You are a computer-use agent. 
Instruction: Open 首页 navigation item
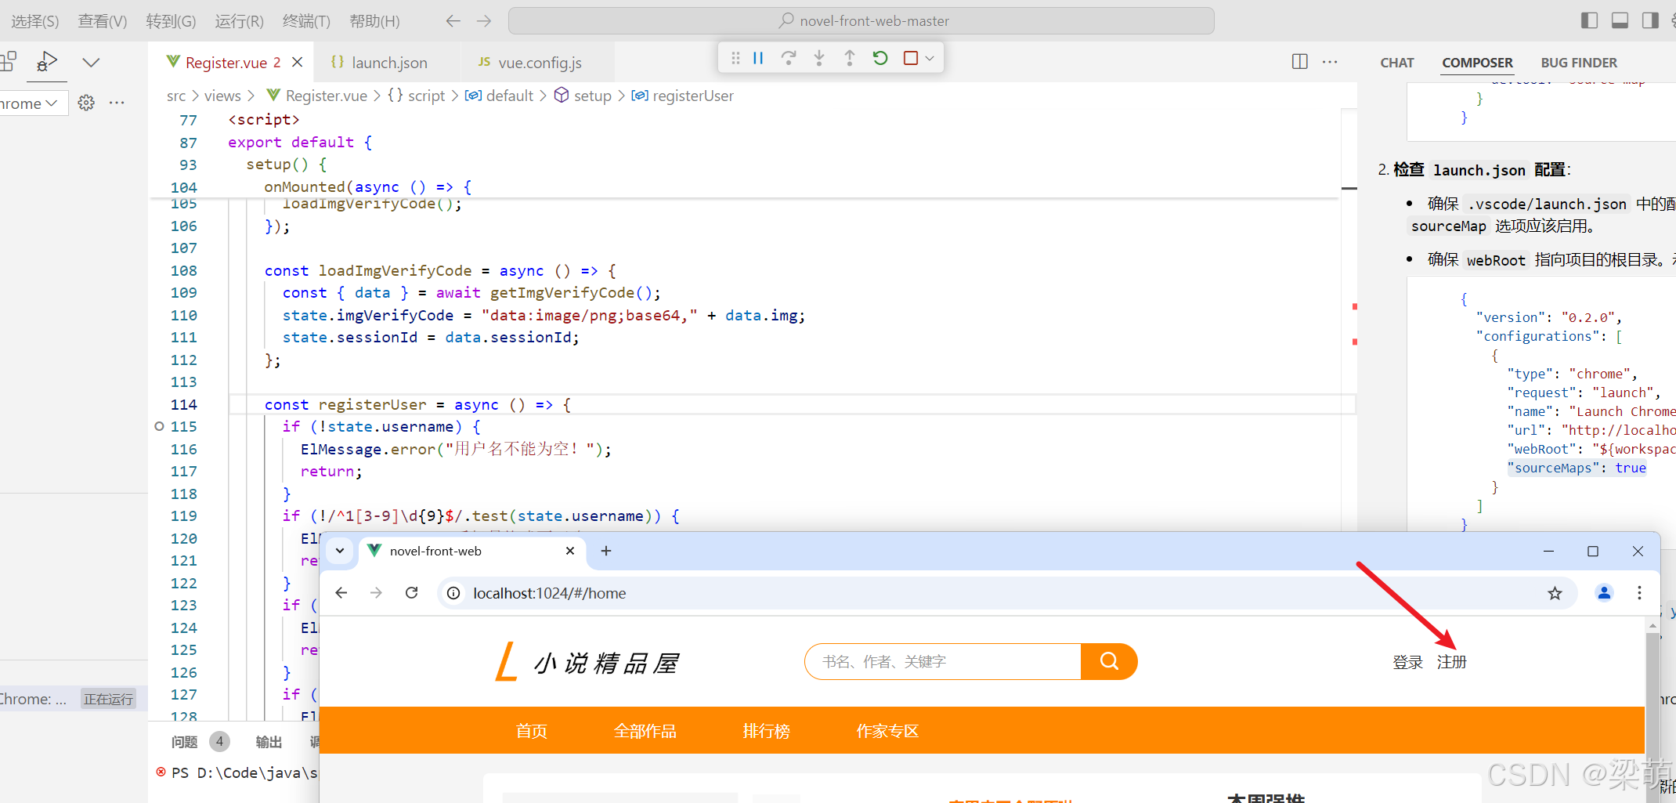coord(532,731)
